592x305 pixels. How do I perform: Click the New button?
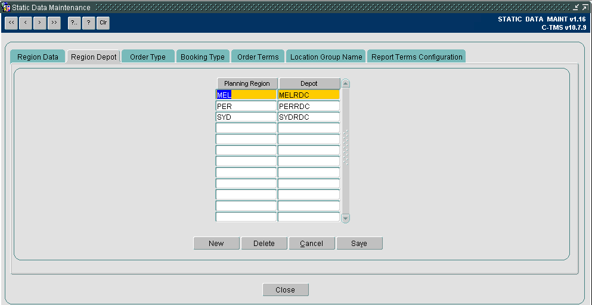(216, 244)
